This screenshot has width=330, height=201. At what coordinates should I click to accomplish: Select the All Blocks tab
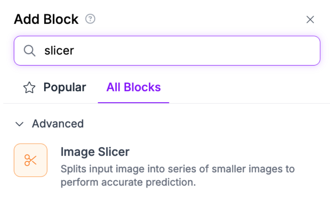tap(133, 87)
